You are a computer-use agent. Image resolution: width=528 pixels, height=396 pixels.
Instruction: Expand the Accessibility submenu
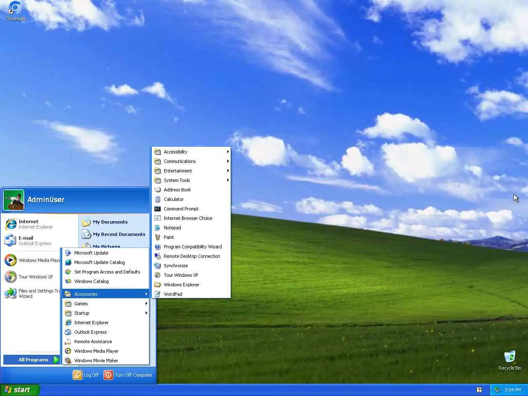click(x=191, y=152)
